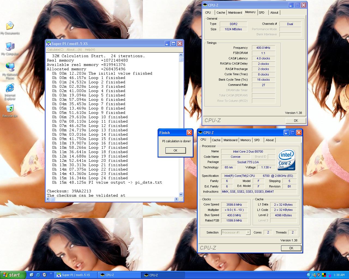Open My Documents desktop icon
Screen dimensions: 349x279
10,28
